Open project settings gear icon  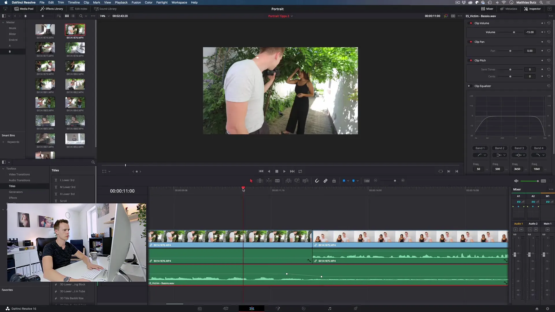(547, 309)
